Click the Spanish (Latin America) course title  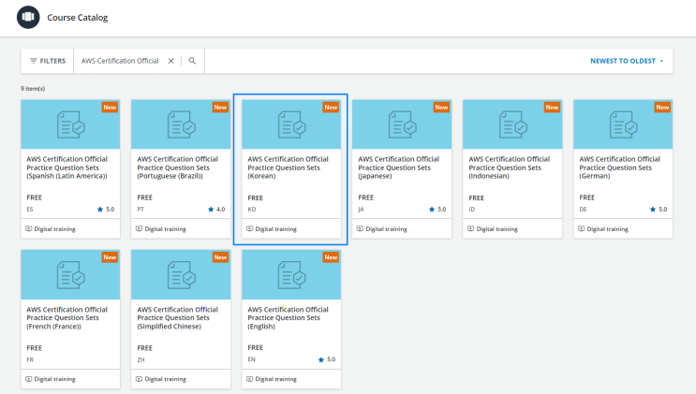pos(67,168)
